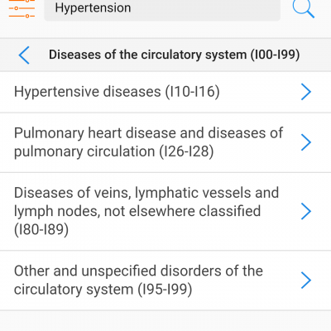Open Pulmonary heart disease (I26-I28) entry
The image size is (331, 331).
165,142
